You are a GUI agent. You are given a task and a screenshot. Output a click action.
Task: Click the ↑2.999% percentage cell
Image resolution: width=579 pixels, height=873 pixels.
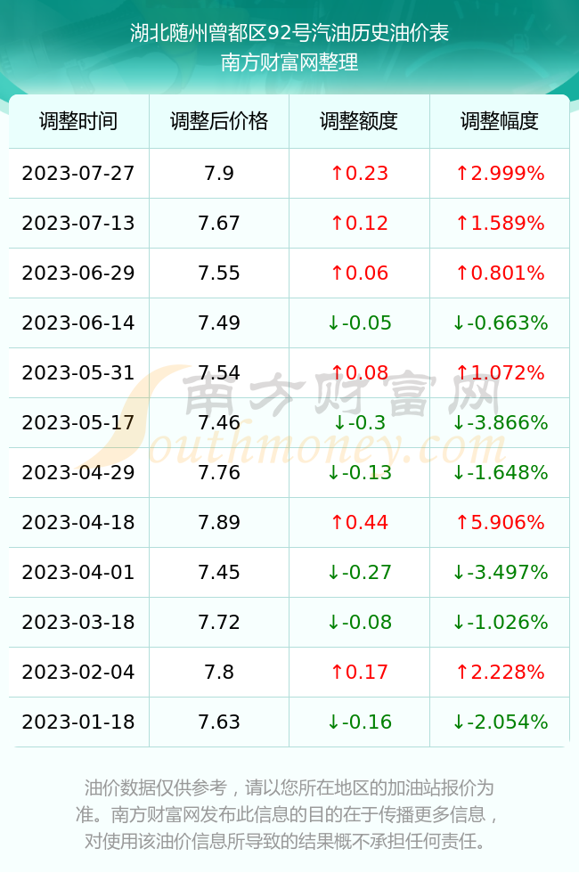point(500,173)
